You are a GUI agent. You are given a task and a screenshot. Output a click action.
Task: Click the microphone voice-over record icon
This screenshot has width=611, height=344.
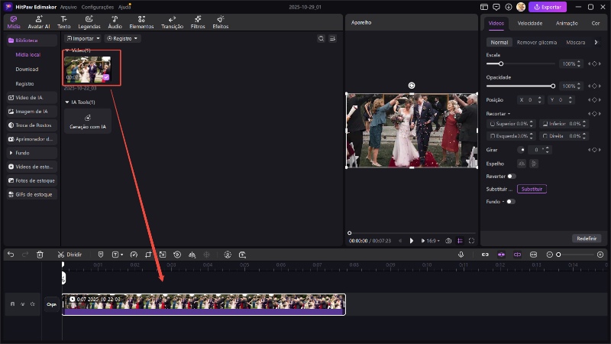click(461, 254)
